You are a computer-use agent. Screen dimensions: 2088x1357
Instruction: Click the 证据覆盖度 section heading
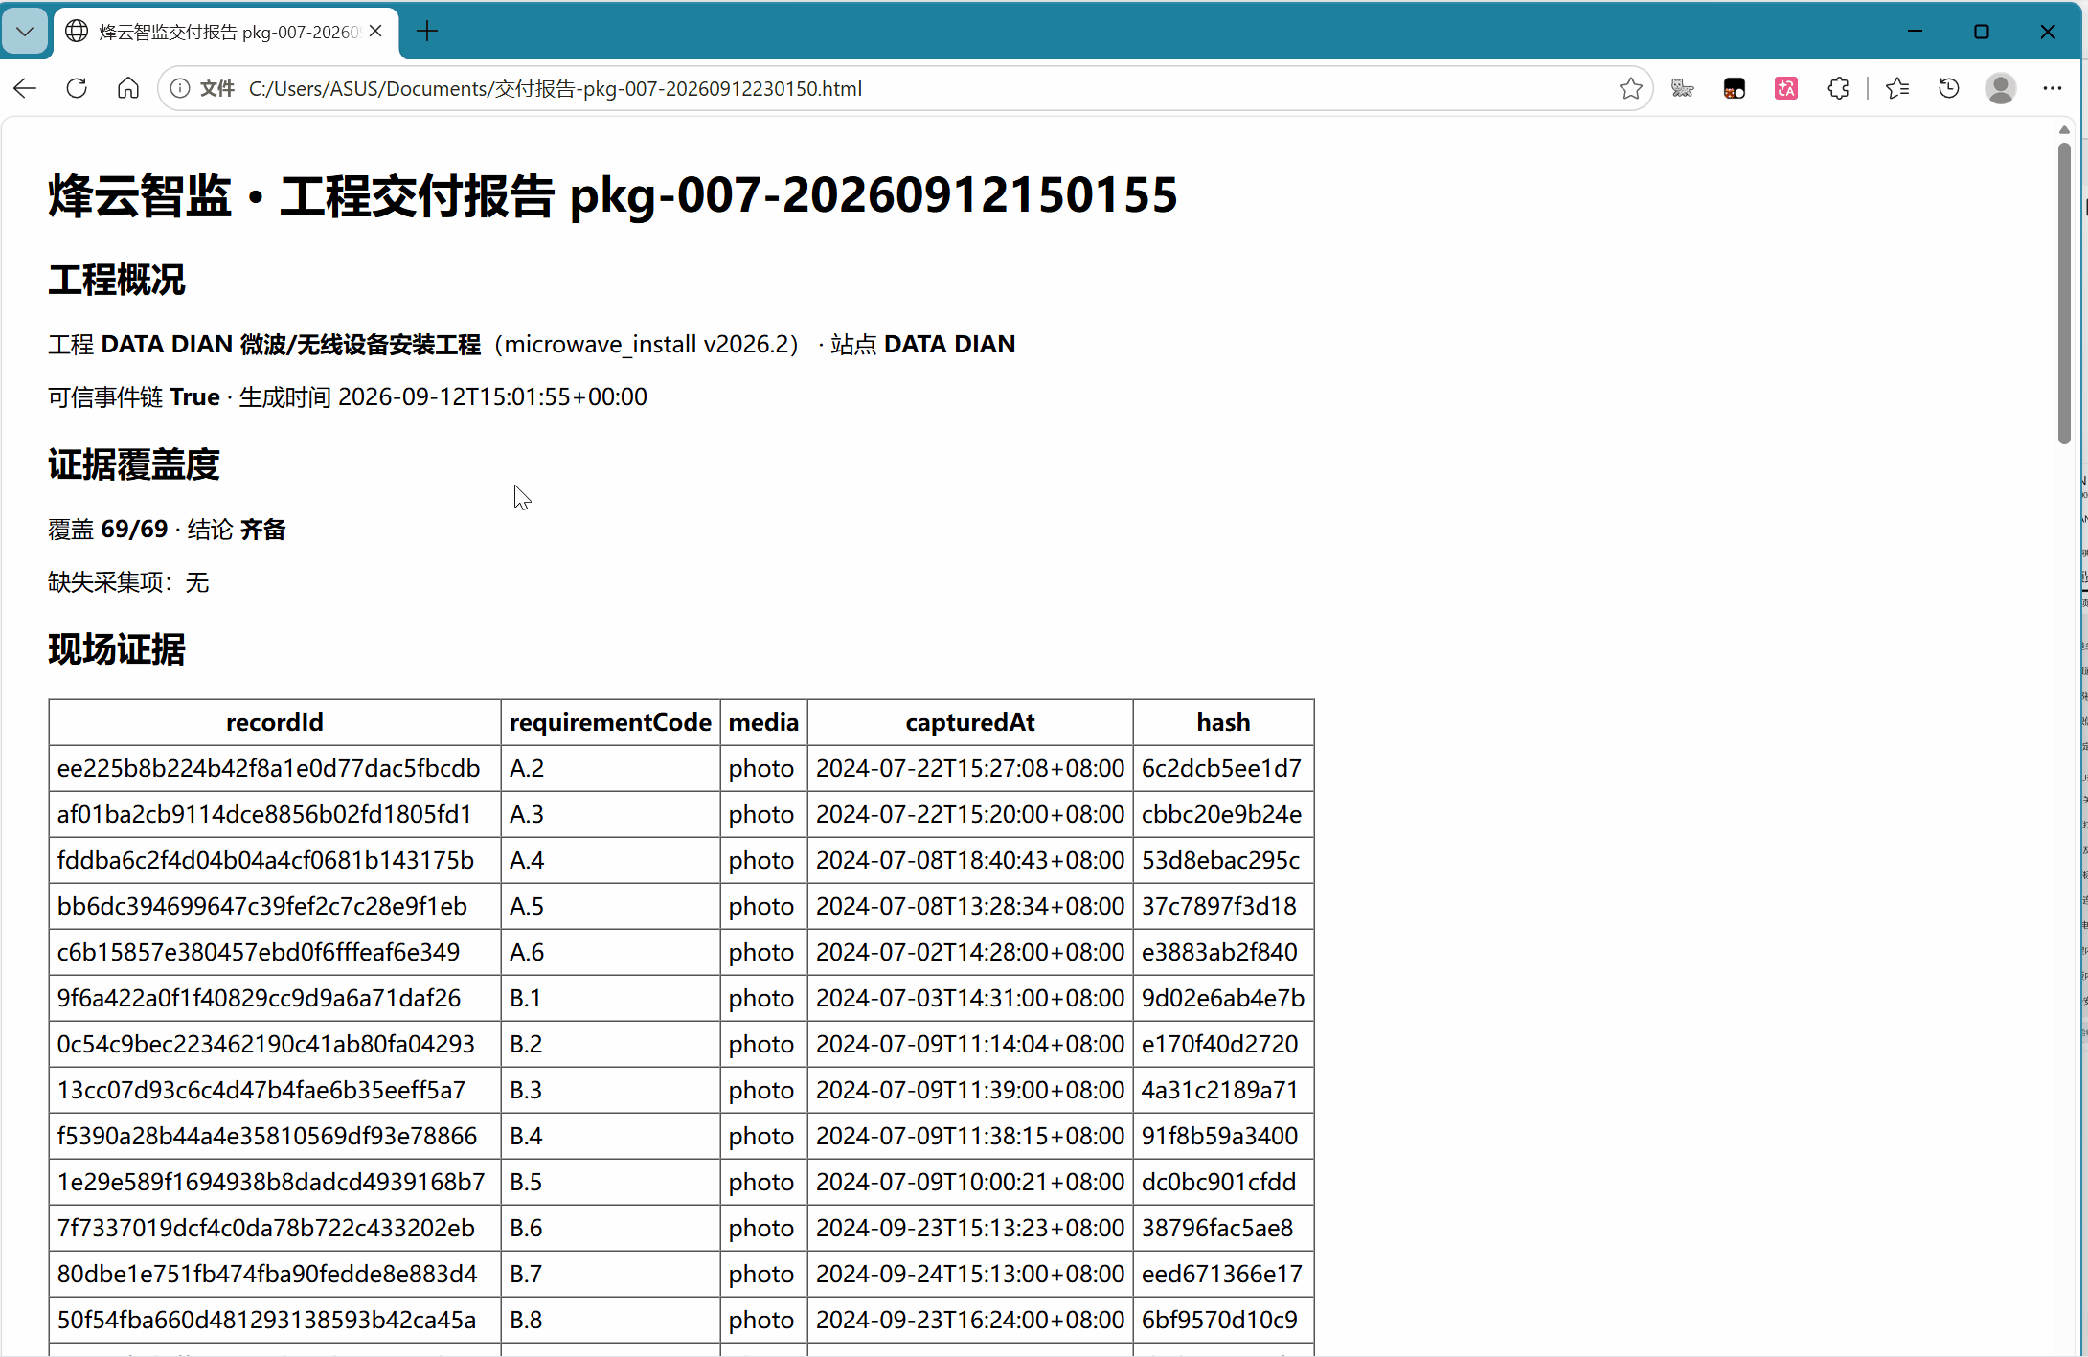(x=134, y=465)
